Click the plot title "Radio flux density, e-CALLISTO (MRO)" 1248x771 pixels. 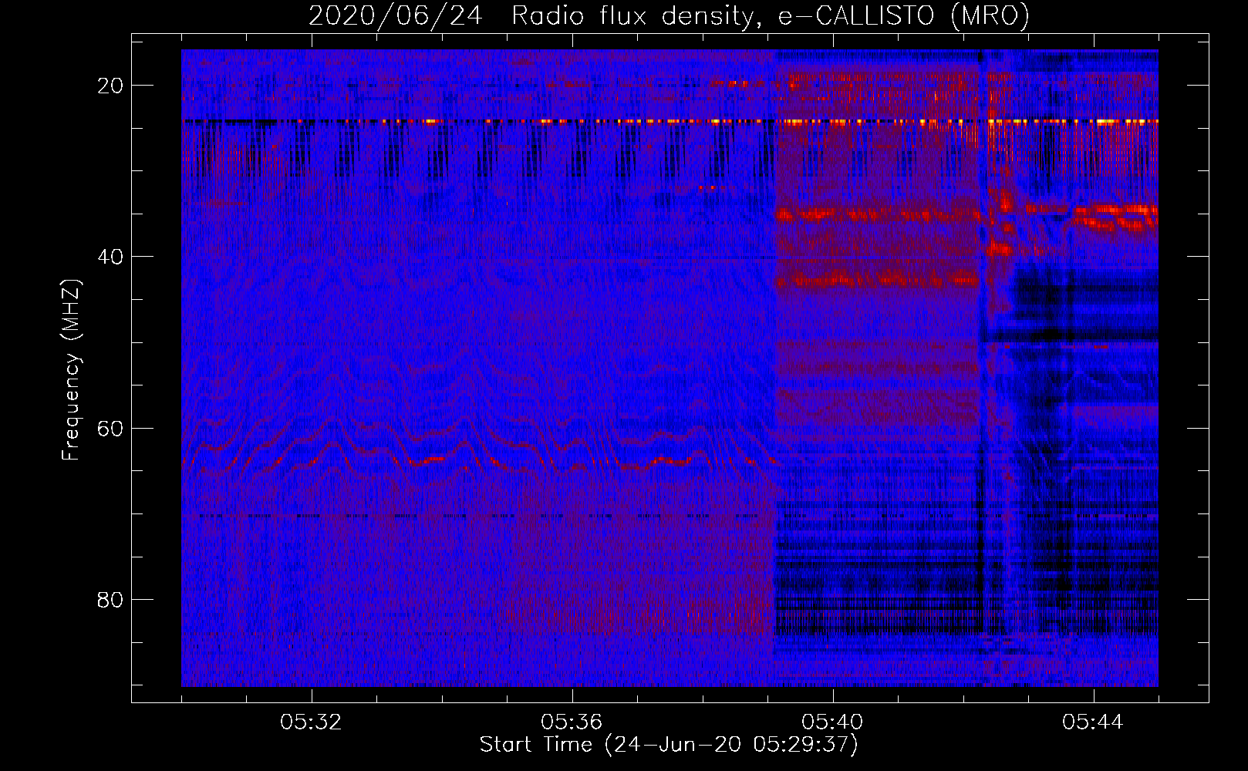[x=770, y=15]
